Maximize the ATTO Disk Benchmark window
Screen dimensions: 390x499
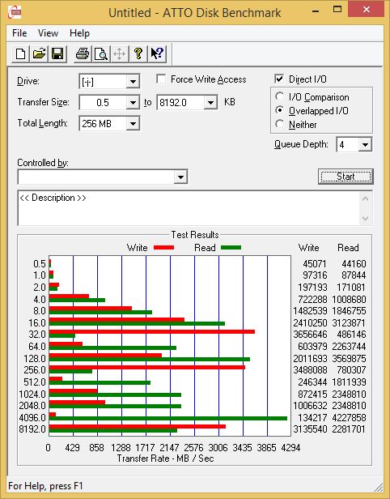click(x=337, y=10)
